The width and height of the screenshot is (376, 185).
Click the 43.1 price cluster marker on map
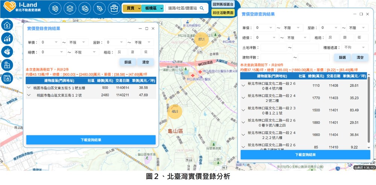point(175,112)
